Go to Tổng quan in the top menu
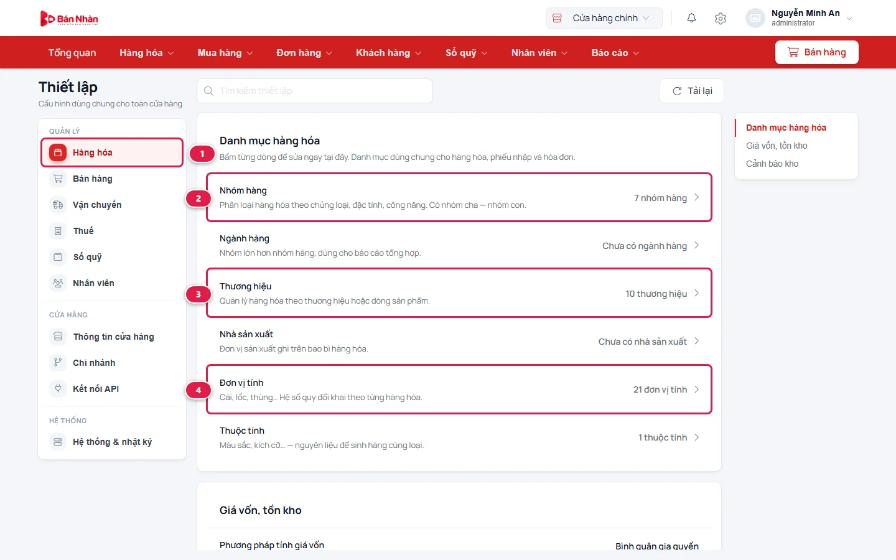The width and height of the screenshot is (896, 560). [x=72, y=53]
